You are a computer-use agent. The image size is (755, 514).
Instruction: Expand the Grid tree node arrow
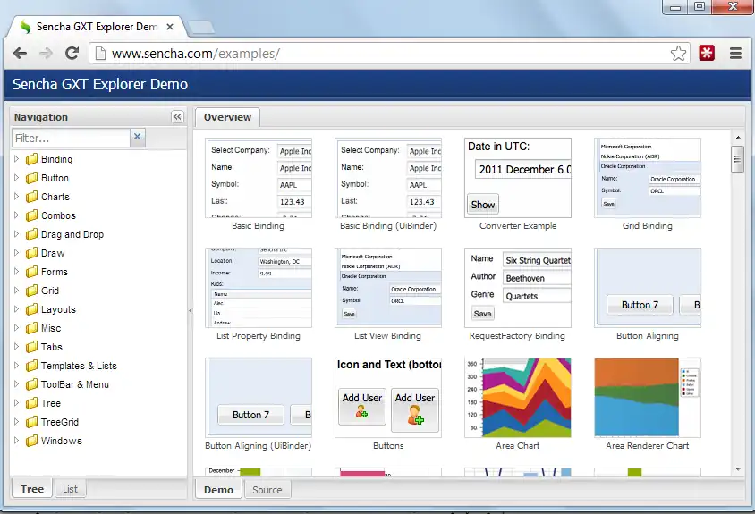16,291
